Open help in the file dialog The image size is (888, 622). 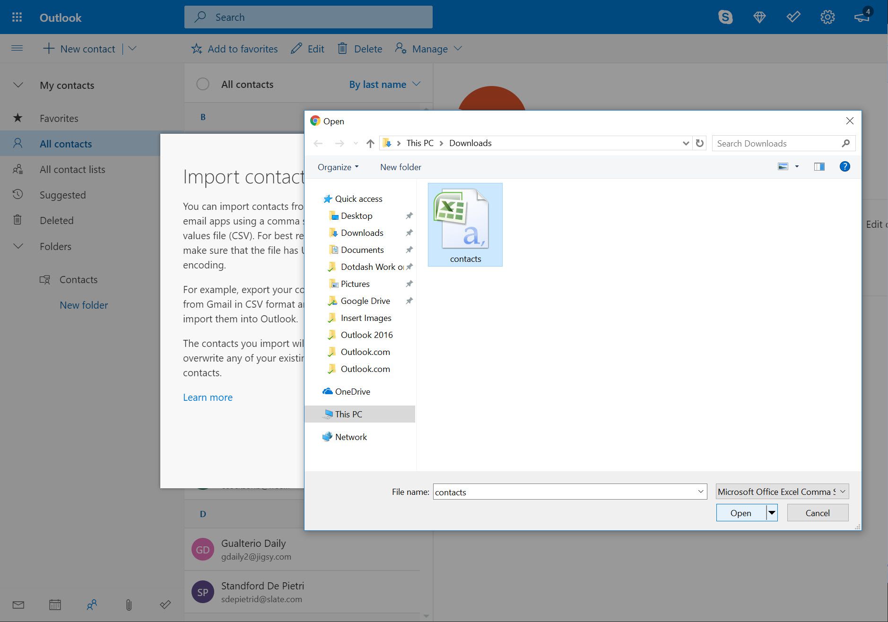click(844, 167)
